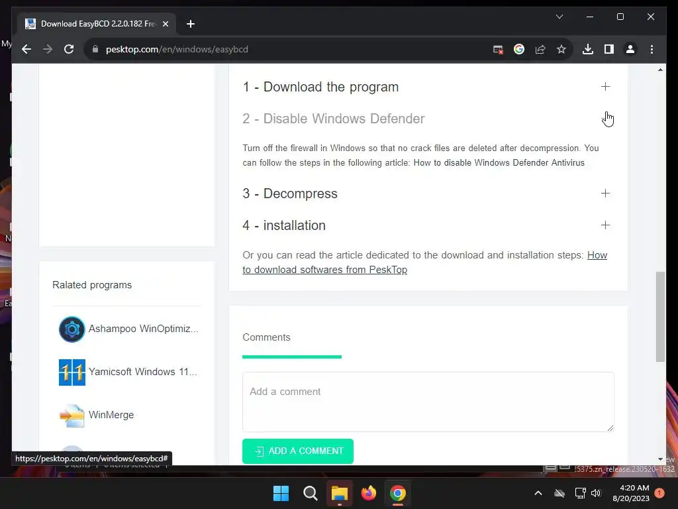Click the page vertical scrollbar thumb
The width and height of the screenshot is (678, 509).
click(660, 317)
